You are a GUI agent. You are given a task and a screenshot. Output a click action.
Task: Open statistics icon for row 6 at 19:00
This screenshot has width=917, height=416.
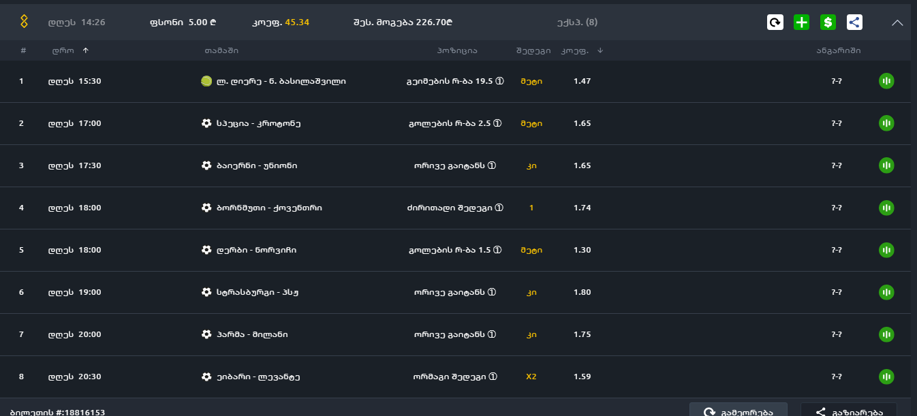pyautogui.click(x=886, y=292)
